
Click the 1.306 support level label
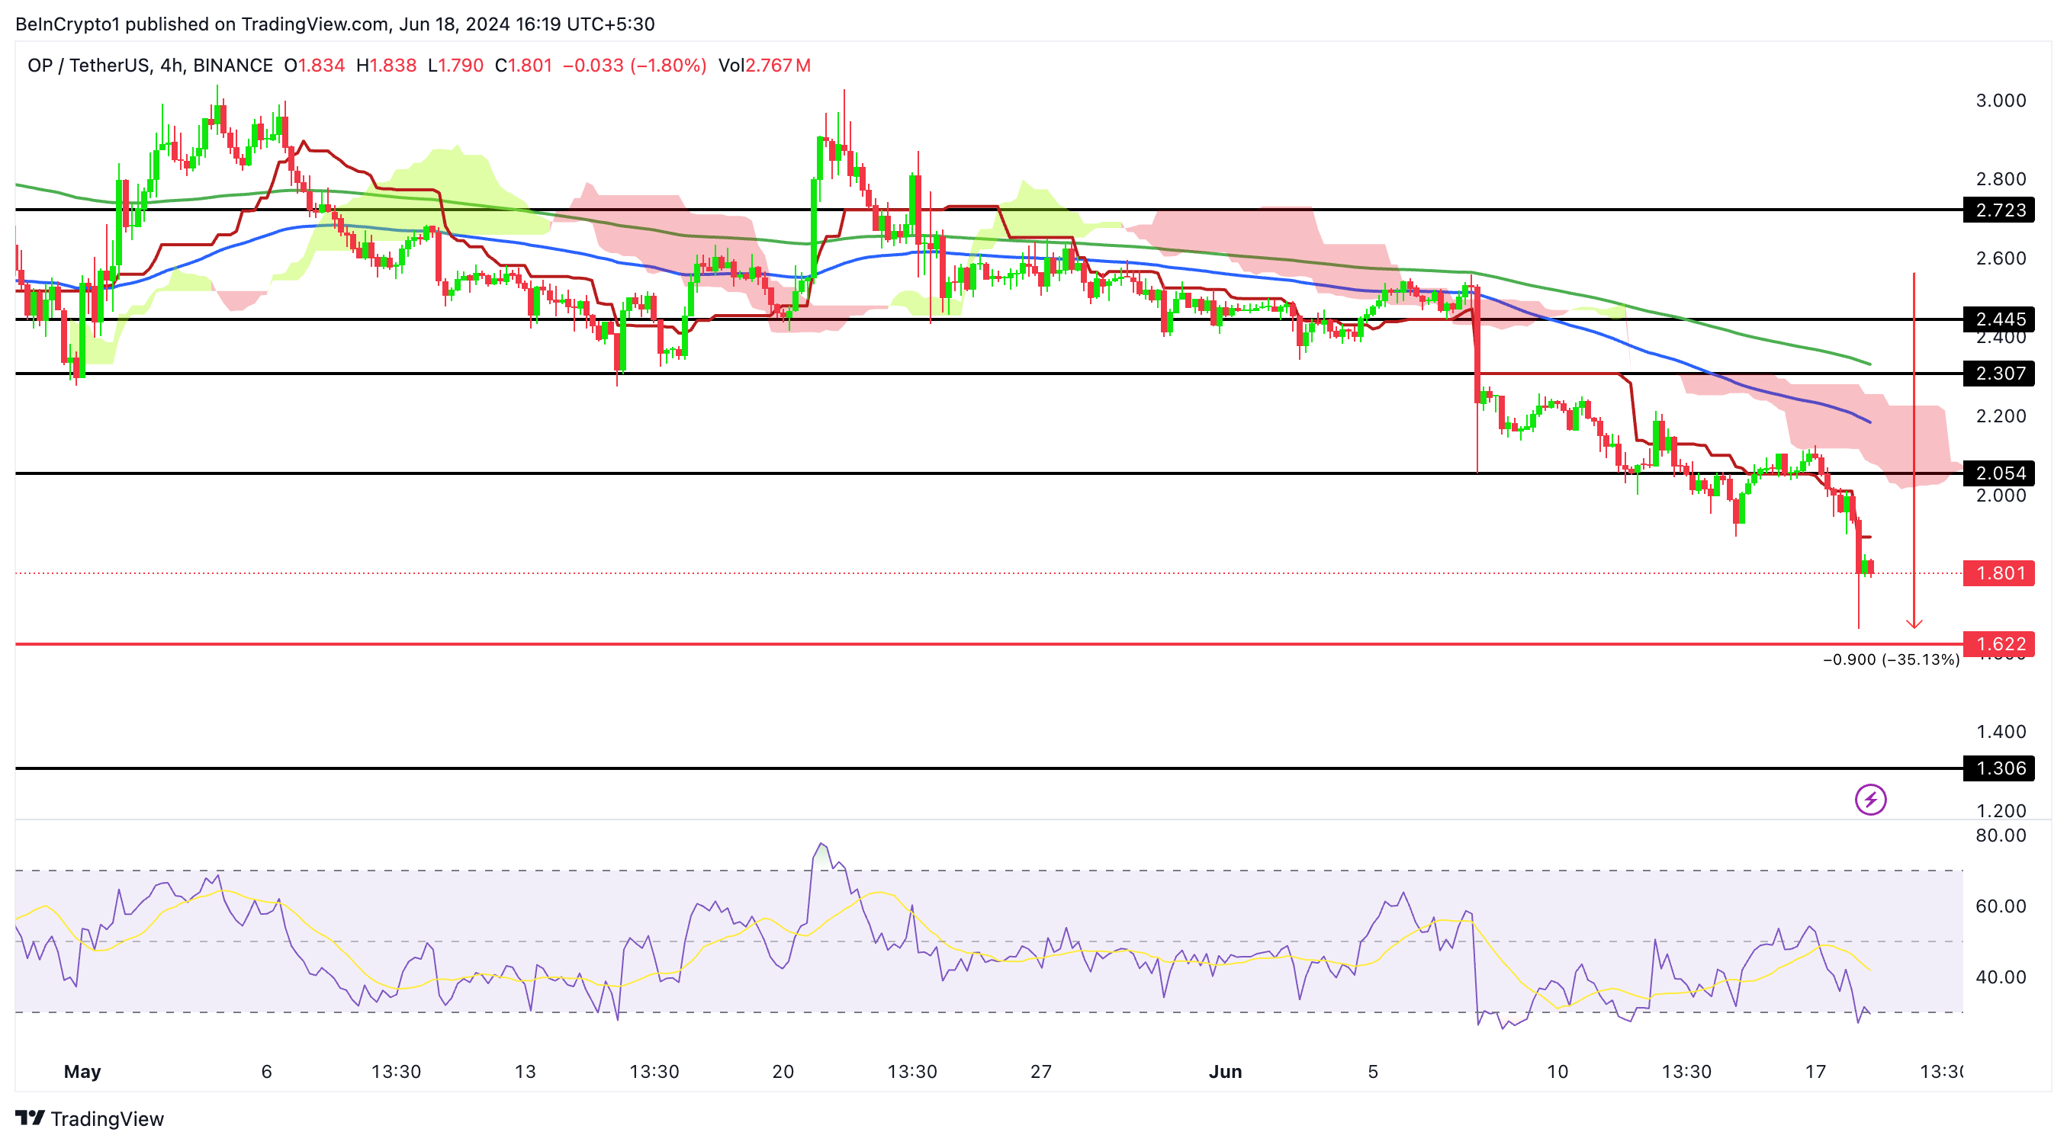point(1999,768)
